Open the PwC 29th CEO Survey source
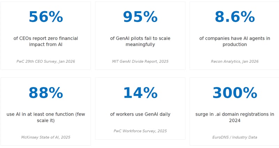 point(46,61)
